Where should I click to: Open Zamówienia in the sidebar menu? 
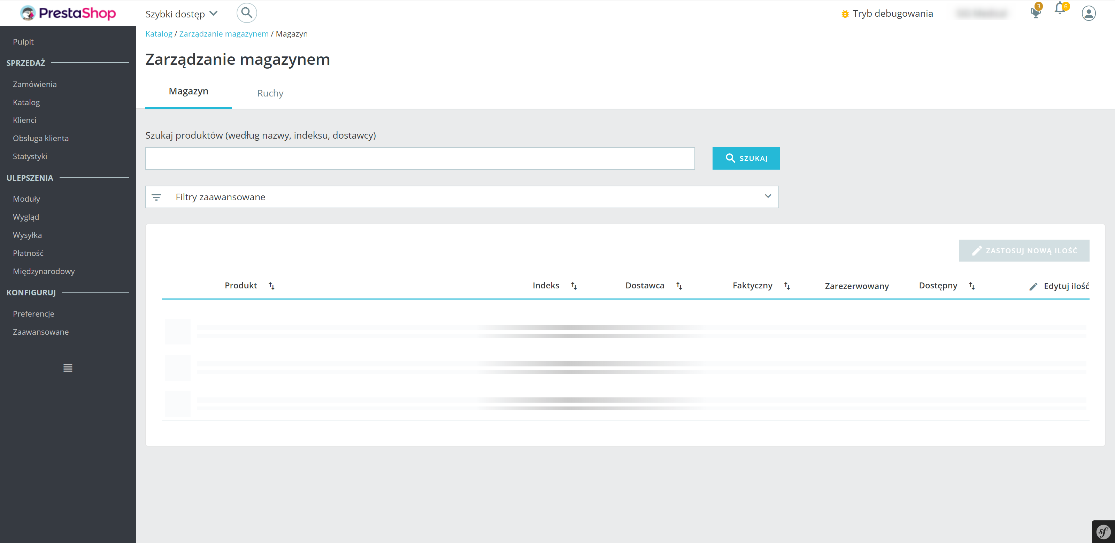pos(34,84)
